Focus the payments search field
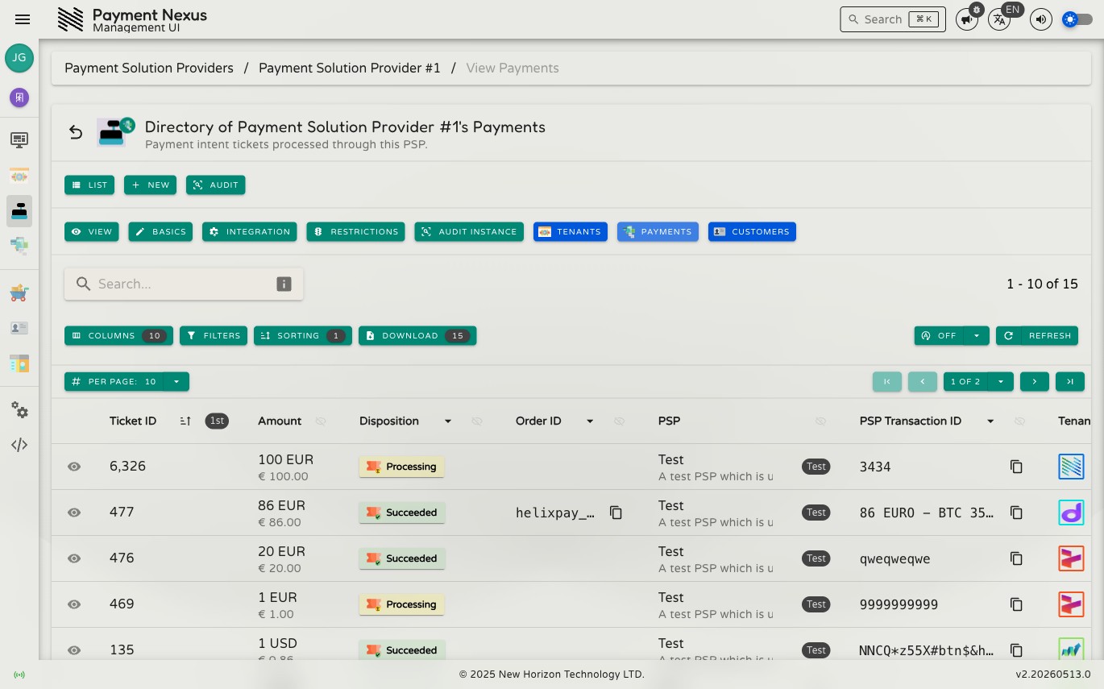1104x689 pixels. 184,284
